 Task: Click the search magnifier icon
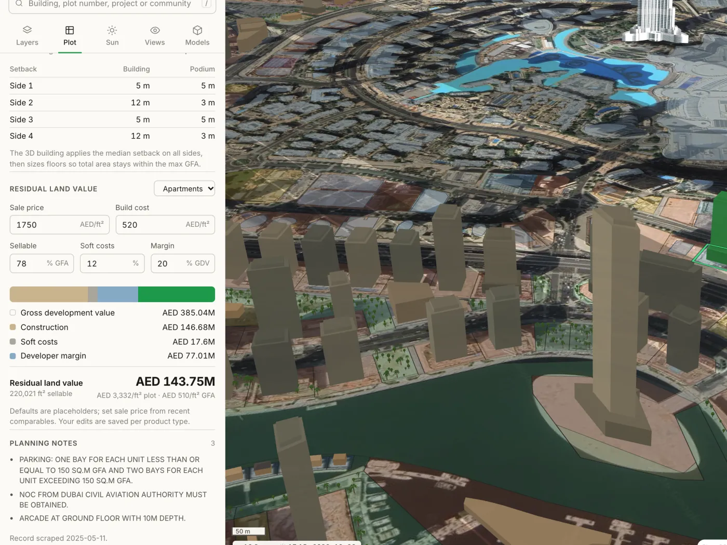pos(19,4)
